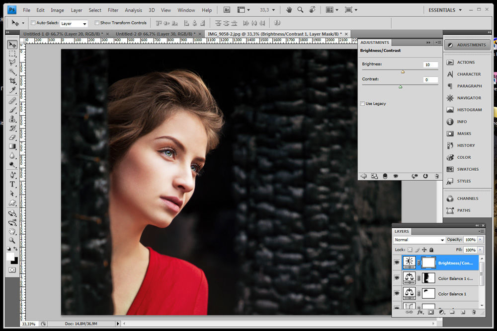Open the NAVIGATOR panel
Image resolution: width=497 pixels, height=331 pixels.
click(x=467, y=98)
